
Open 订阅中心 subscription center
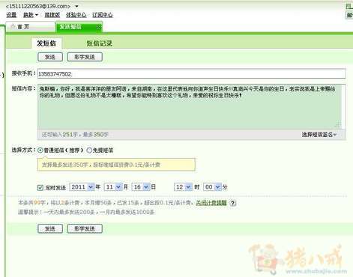coord(103,15)
